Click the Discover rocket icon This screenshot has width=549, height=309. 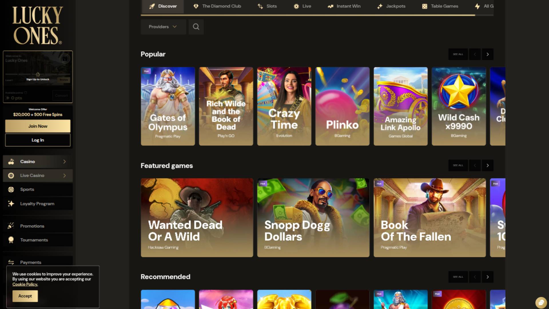click(x=152, y=6)
